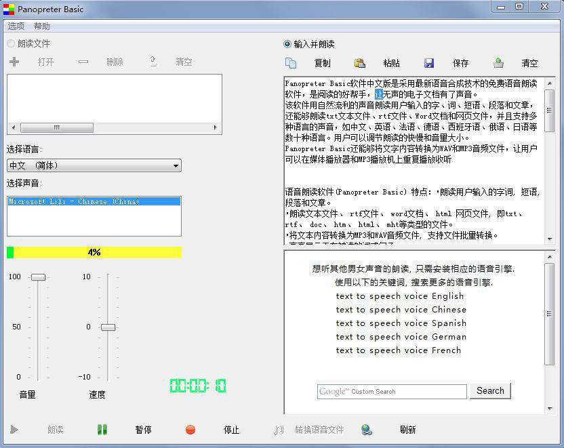Click the 保存 floppy disk icon
This screenshot has width=564, height=448.
coord(429,63)
